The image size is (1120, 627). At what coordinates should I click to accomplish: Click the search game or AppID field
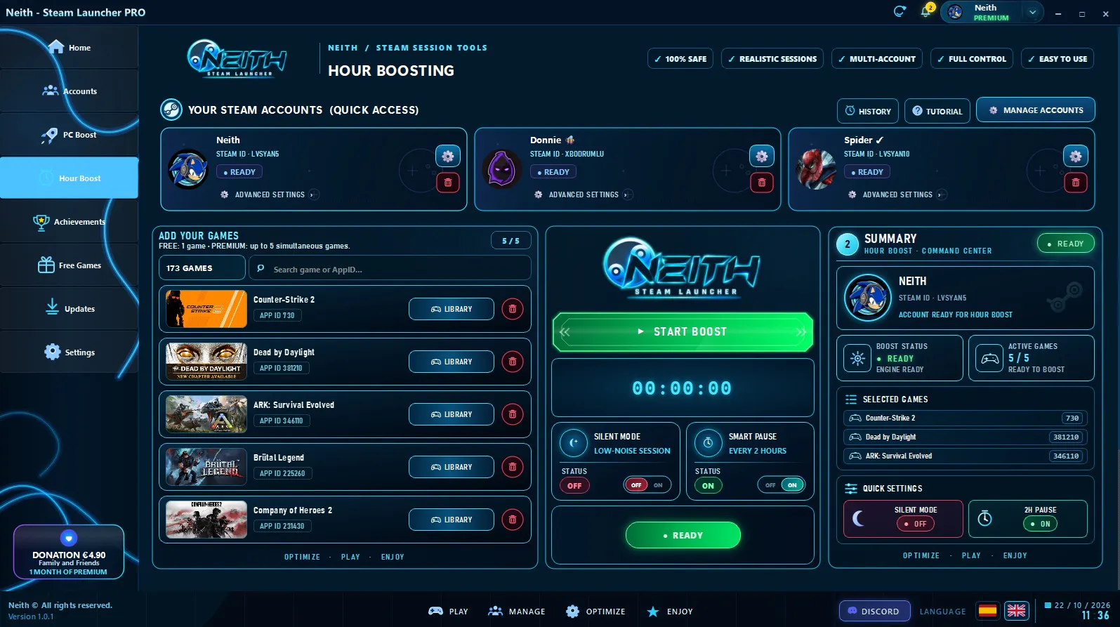click(390, 268)
